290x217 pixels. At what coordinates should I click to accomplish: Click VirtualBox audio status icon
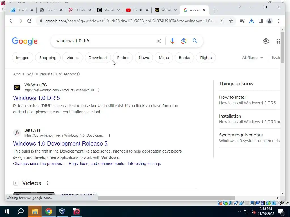[230, 203]
